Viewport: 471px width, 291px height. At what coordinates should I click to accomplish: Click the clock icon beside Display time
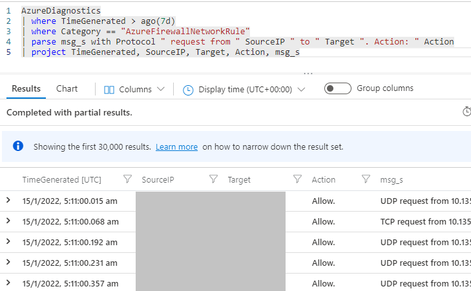tap(189, 90)
